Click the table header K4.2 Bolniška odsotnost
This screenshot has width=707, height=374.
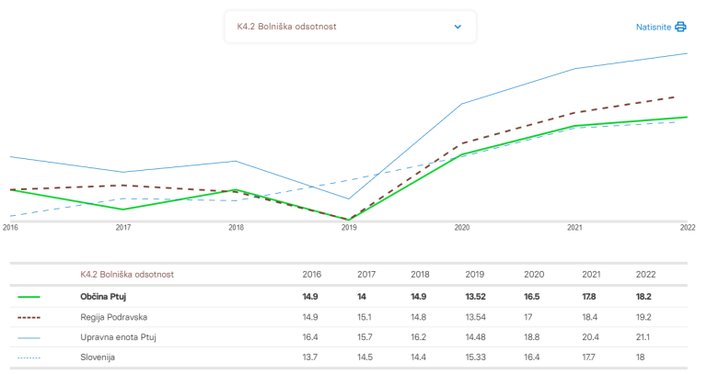click(127, 274)
